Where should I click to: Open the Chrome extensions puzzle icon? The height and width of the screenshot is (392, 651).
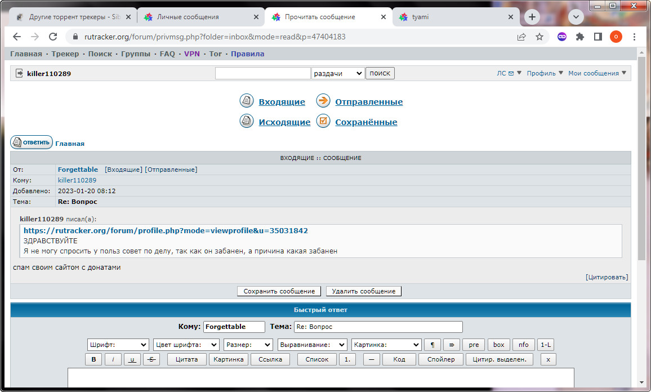pyautogui.click(x=580, y=37)
